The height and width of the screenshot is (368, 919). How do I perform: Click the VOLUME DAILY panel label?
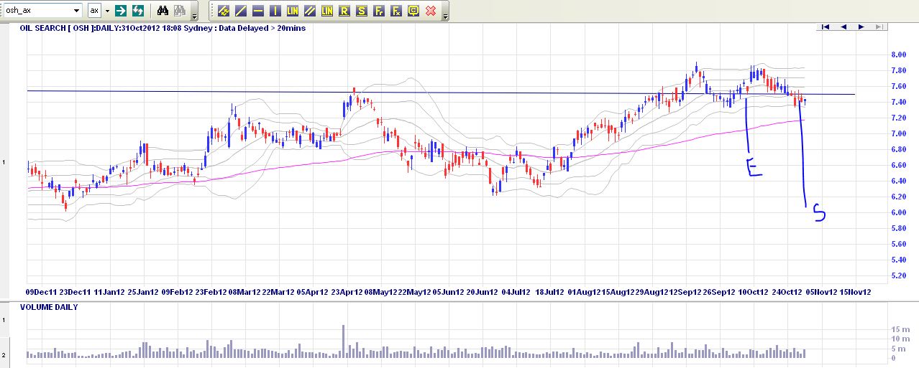click(49, 307)
